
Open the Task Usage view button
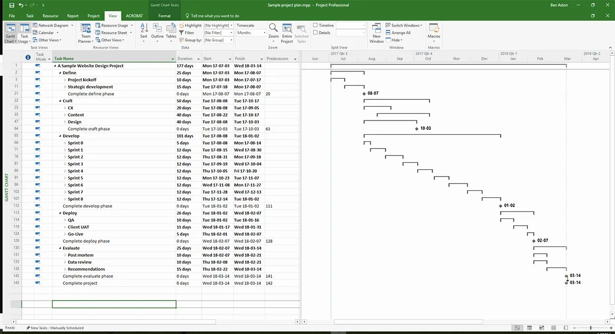(24, 33)
